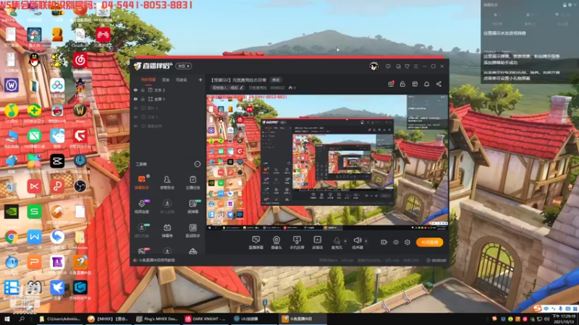Edit the category pill with pencil icon

tap(228, 87)
